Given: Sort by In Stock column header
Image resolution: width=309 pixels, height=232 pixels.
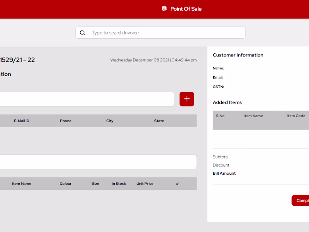Looking at the screenshot, I should 119,184.
